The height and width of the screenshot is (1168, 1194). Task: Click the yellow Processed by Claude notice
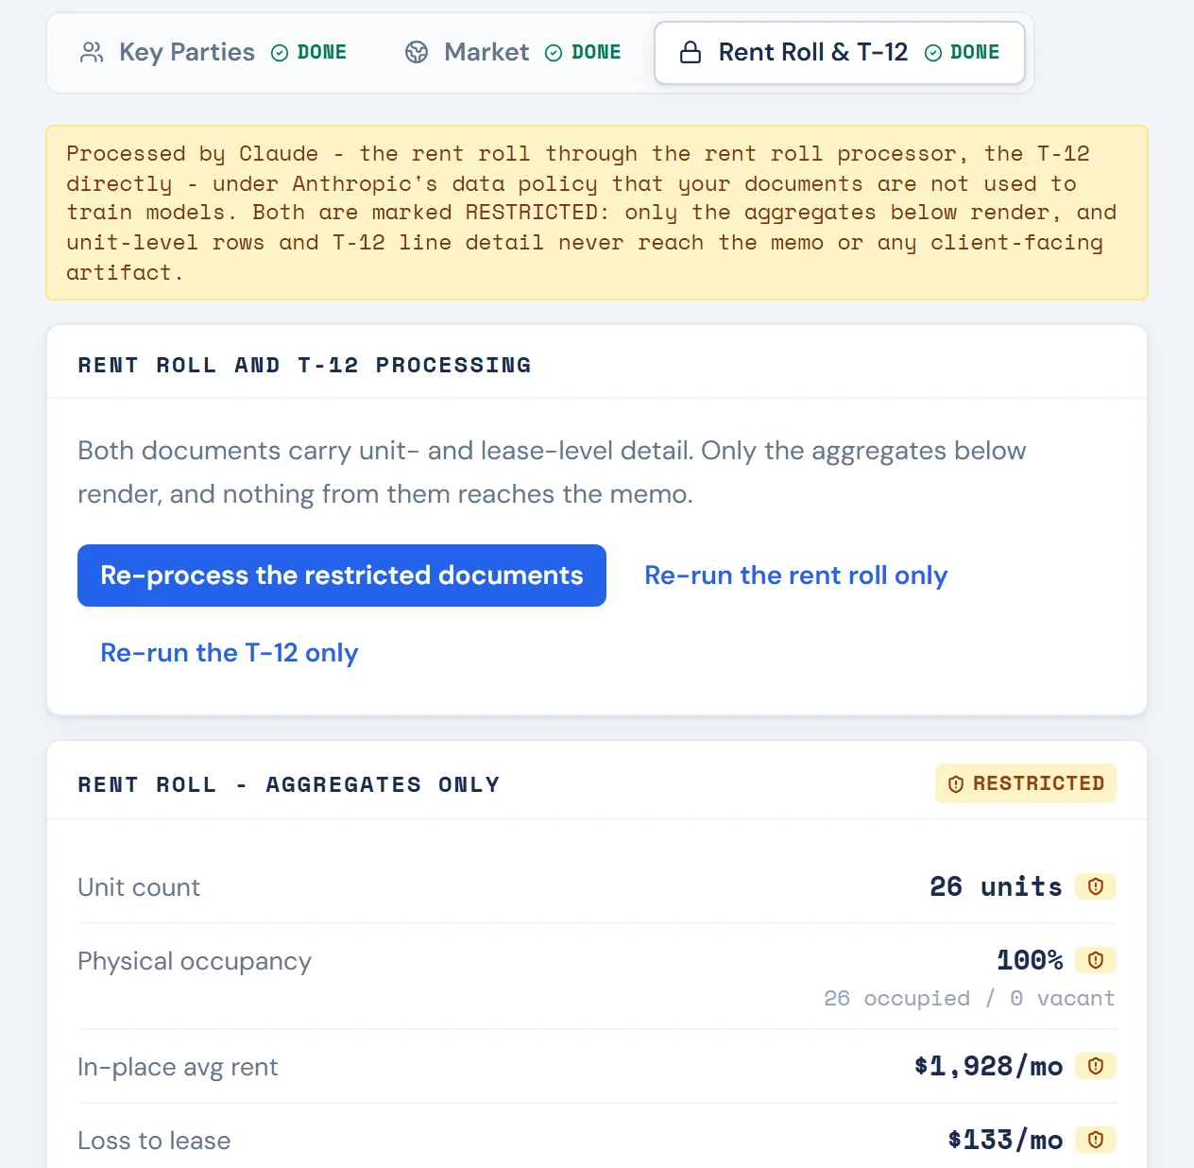[597, 213]
